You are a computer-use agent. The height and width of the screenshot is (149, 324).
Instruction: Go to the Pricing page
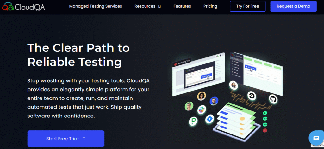click(210, 6)
